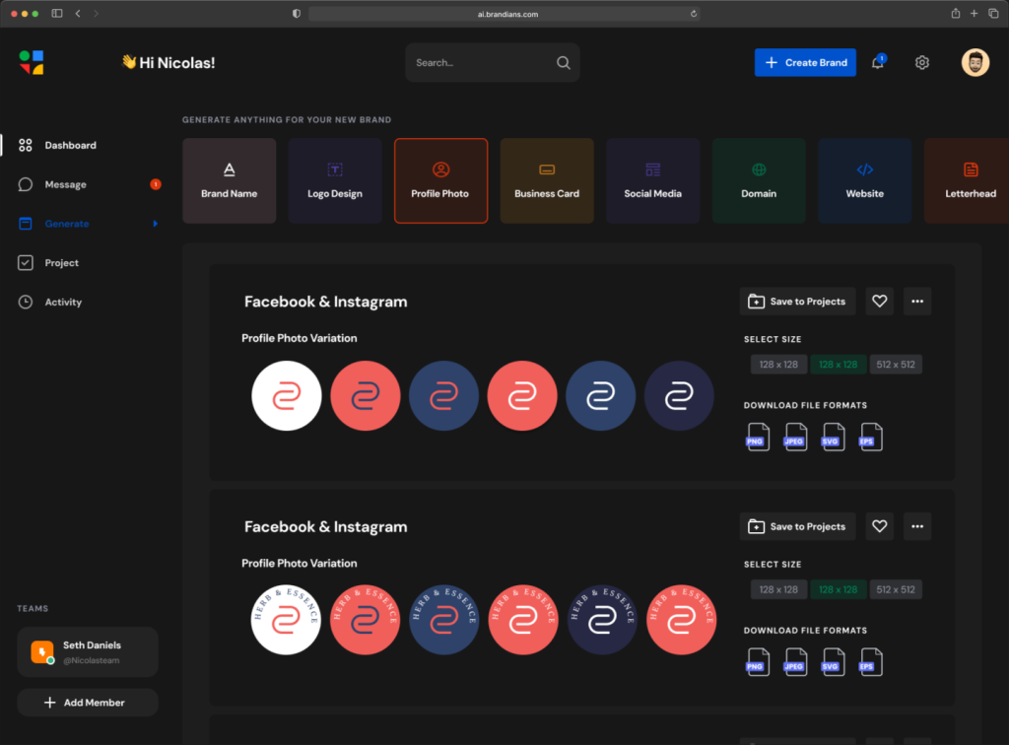Go to Dashboard in sidebar

pos(70,145)
